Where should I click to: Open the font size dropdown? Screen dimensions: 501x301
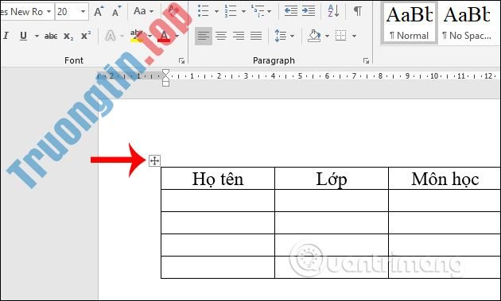coord(83,12)
